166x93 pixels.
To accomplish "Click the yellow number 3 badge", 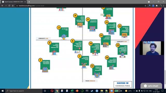I will pyautogui.click(x=59, y=28).
